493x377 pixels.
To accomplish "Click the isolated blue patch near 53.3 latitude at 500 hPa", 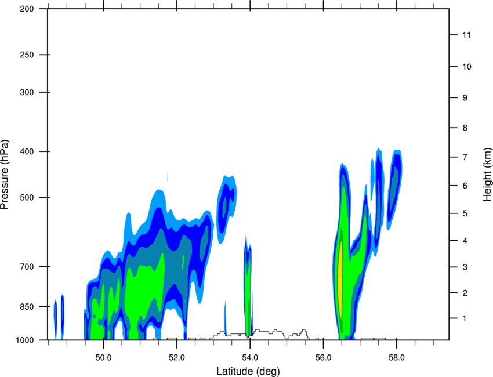I will (x=226, y=209).
